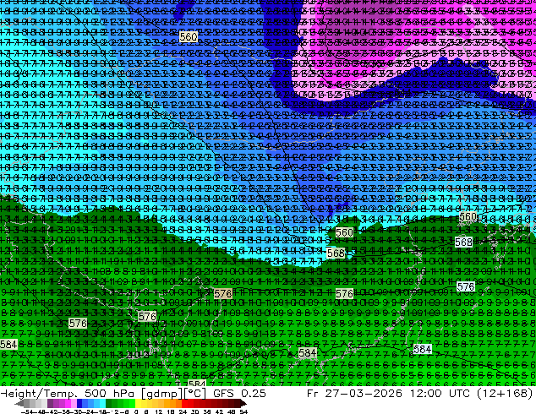Viewport: 536px width, 414px height.
Task: Click the bright red legend swatch above 24
Action: coord(184,404)
